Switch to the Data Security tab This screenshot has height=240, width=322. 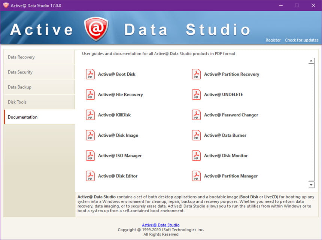[x=39, y=72]
